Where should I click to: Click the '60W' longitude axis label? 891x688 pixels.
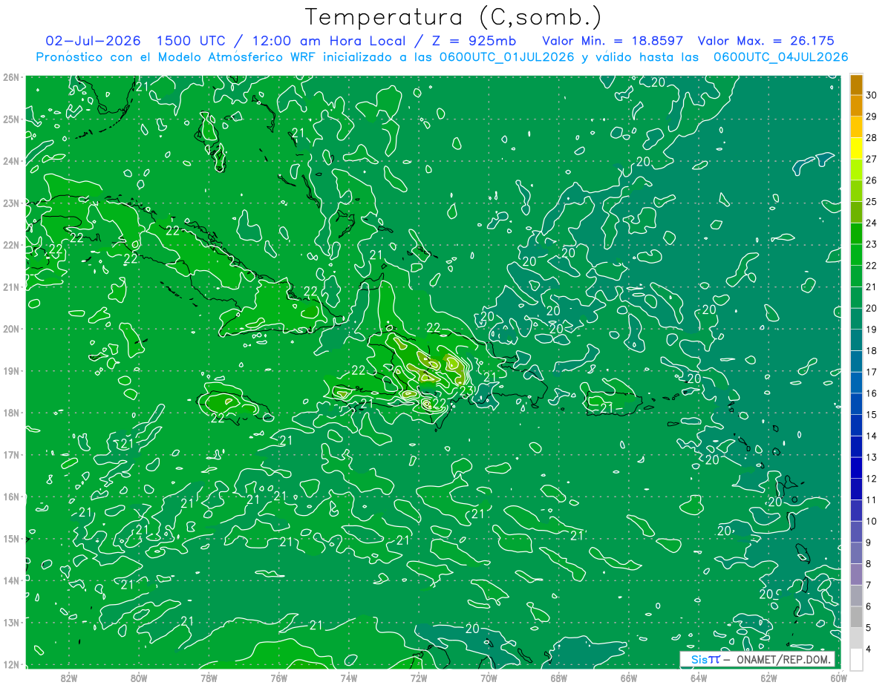(838, 678)
